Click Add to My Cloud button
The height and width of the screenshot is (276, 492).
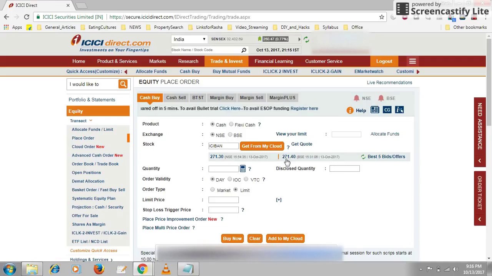285,238
